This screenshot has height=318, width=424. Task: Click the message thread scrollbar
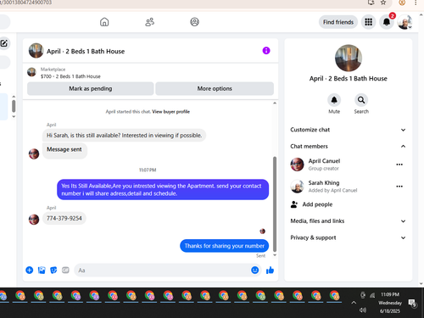(x=275, y=204)
